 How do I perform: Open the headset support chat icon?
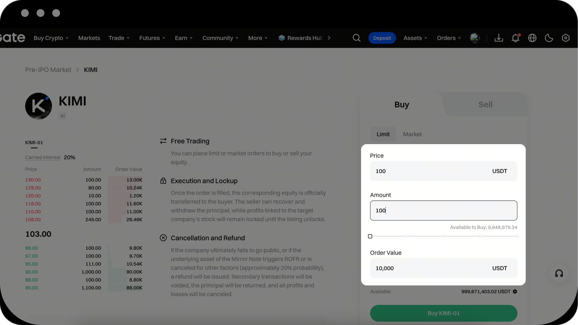[x=559, y=273]
